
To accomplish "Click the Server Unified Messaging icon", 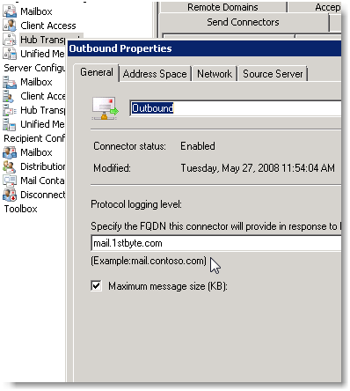I will 9,124.
